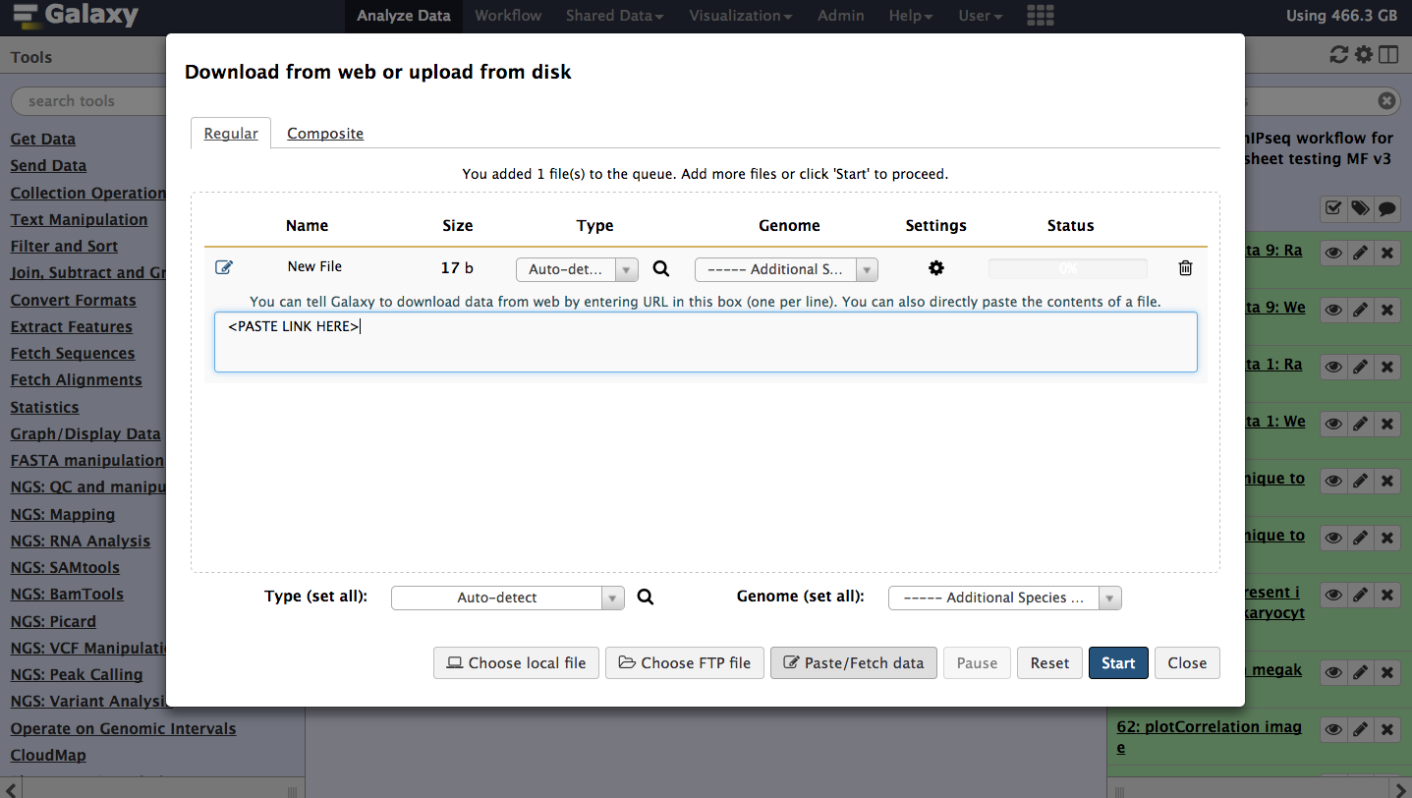Open the upload row settings gear
Image resolution: width=1412 pixels, height=798 pixels.
click(x=936, y=268)
